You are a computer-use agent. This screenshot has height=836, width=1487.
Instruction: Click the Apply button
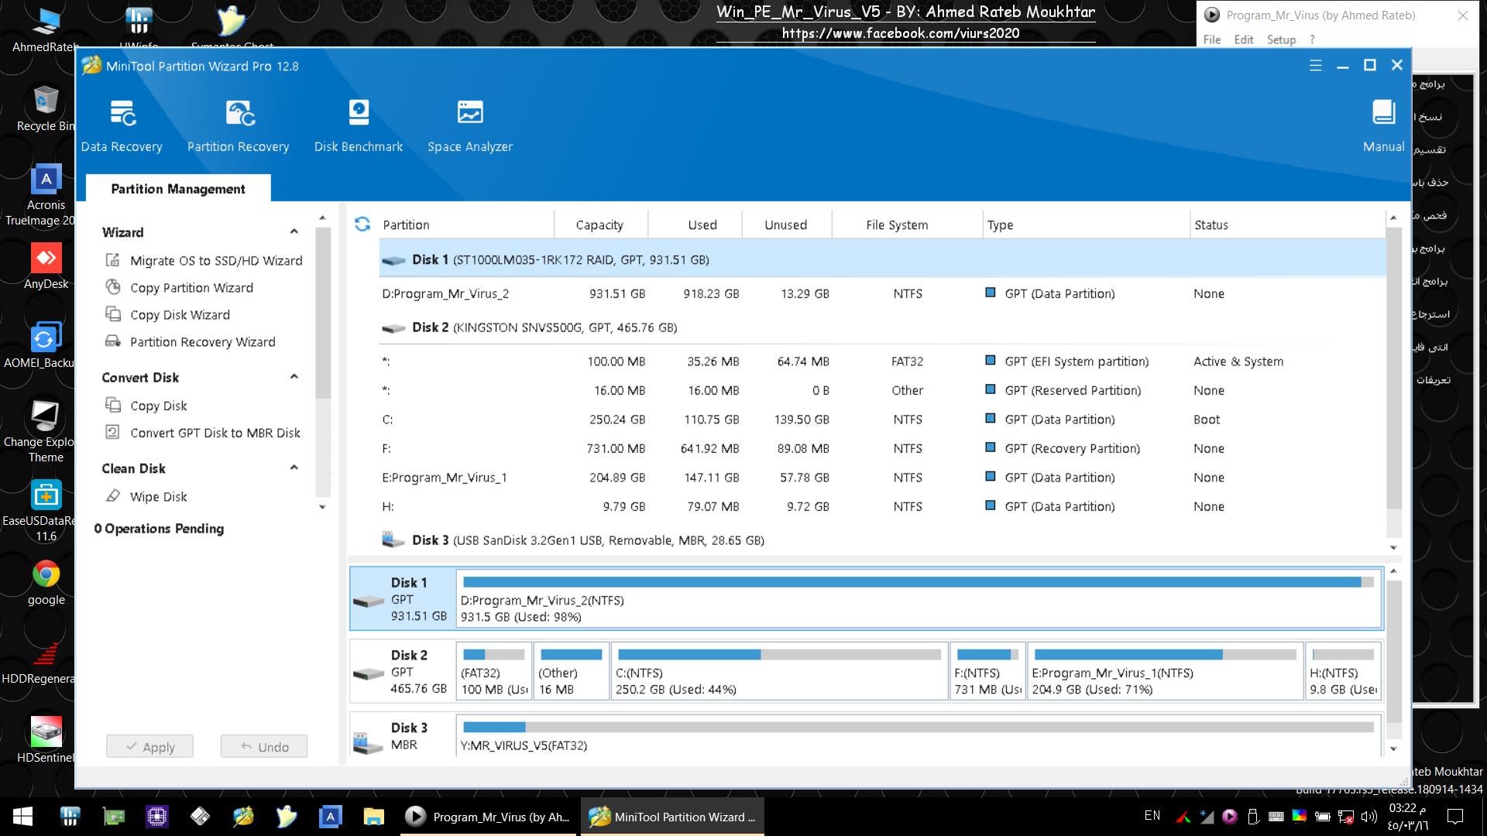coord(149,747)
